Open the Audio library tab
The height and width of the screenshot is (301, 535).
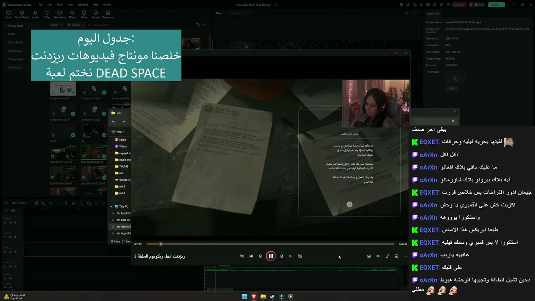pos(35,15)
